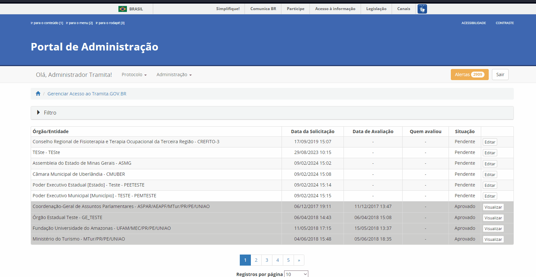Select 'Conselho Regional de Fisioterapia' row text
The height and width of the screenshot is (277, 536).
point(126,142)
